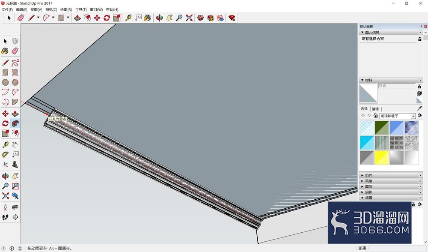This screenshot has width=428, height=252.
Task: Open 3D Warehouse from top toolbar
Action: coord(201,18)
